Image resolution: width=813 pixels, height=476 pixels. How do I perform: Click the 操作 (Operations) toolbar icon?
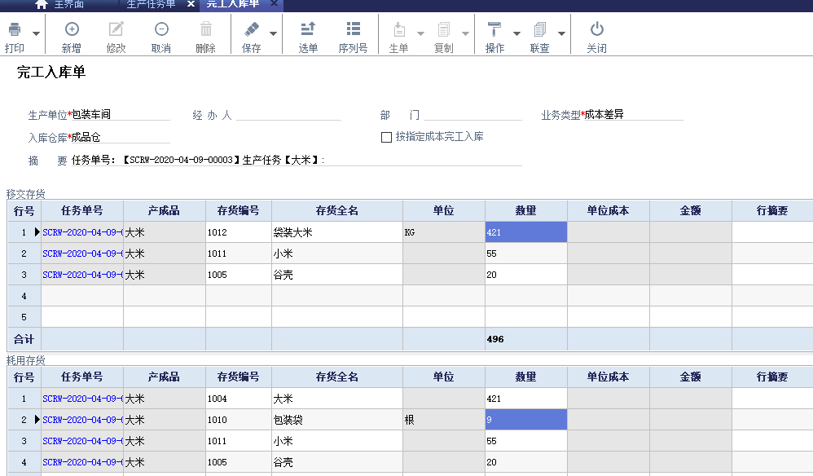[x=494, y=30]
